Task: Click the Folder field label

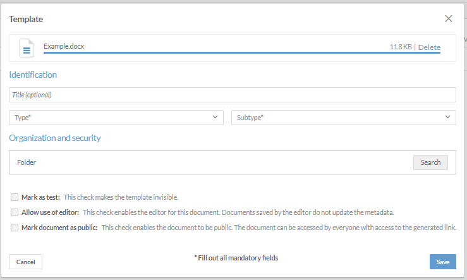Action: [x=27, y=162]
